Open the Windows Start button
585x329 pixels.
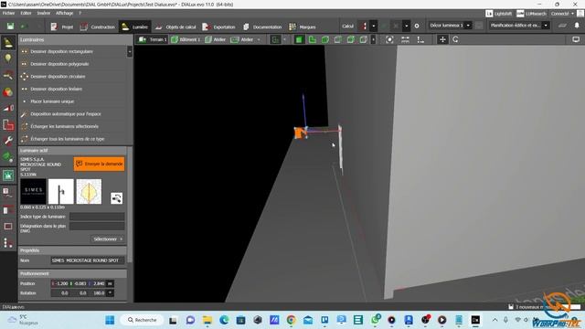click(110, 320)
